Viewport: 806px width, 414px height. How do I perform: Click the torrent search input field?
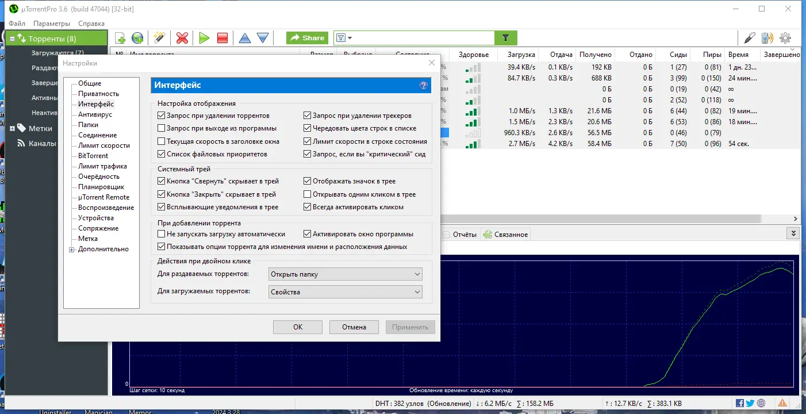[x=420, y=38]
